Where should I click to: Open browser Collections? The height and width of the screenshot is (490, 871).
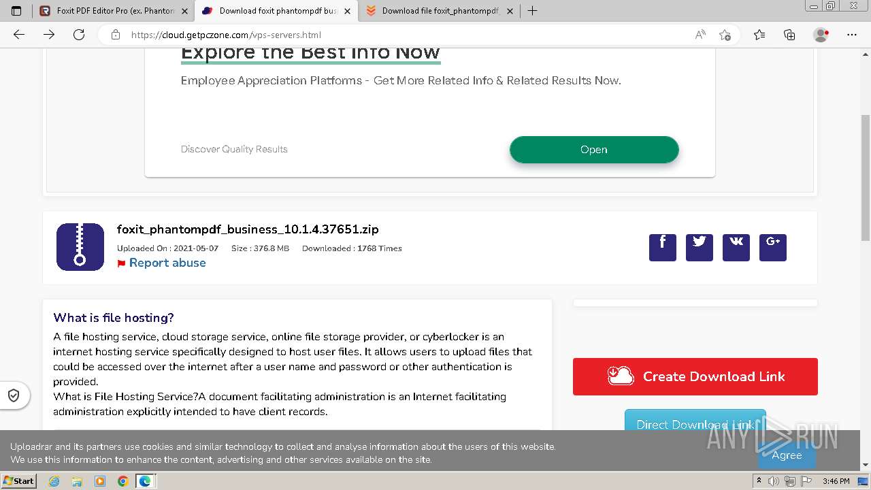point(789,35)
